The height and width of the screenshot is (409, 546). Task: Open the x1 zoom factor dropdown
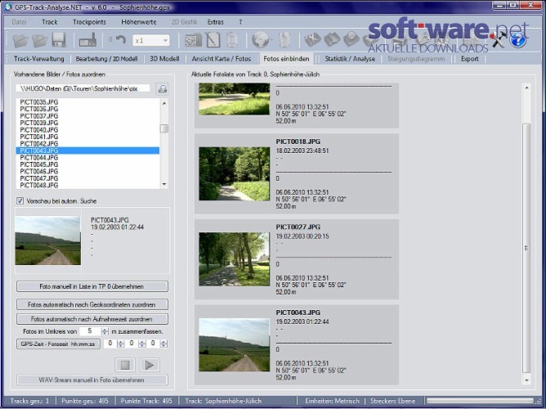point(150,40)
